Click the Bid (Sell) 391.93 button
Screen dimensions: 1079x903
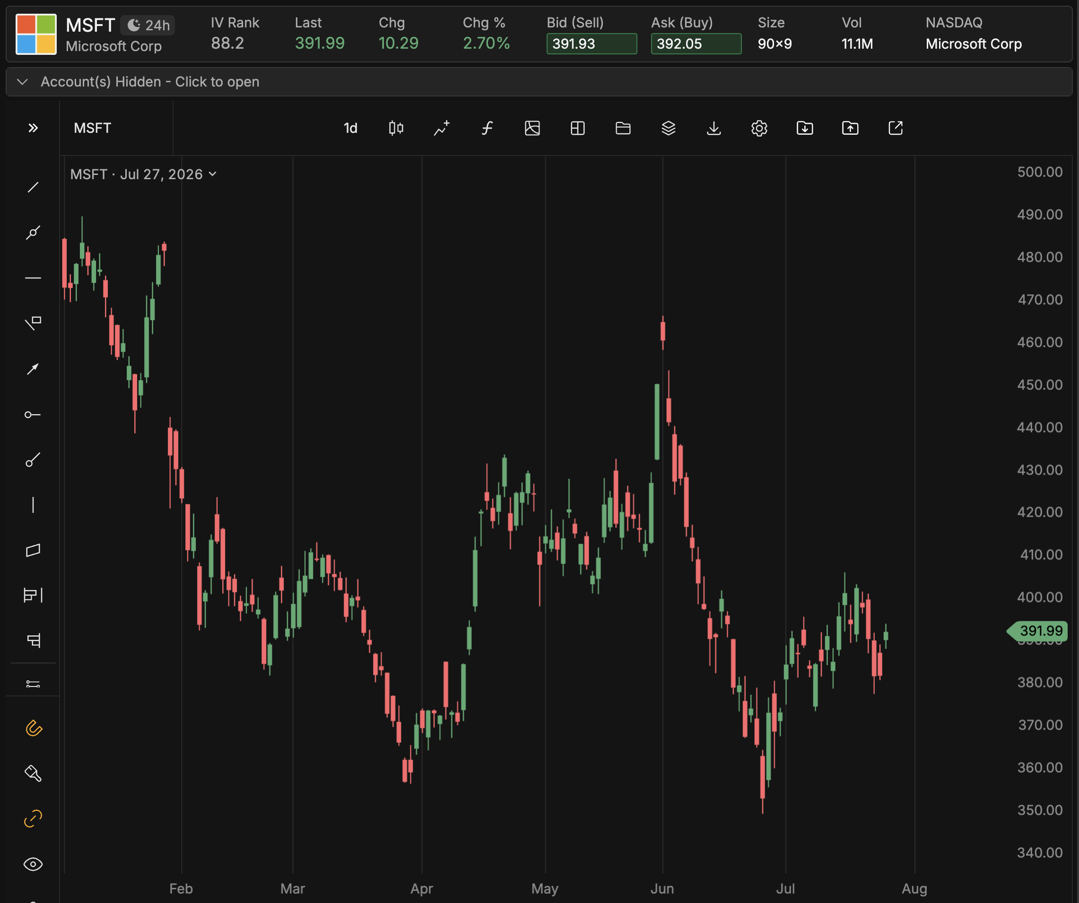point(592,43)
